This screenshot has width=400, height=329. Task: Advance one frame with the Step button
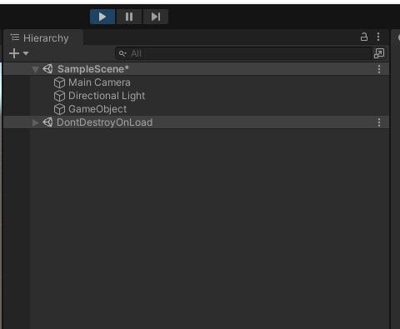click(x=156, y=17)
